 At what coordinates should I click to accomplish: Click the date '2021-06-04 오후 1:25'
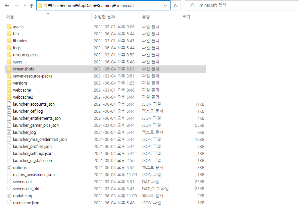coord(114,83)
